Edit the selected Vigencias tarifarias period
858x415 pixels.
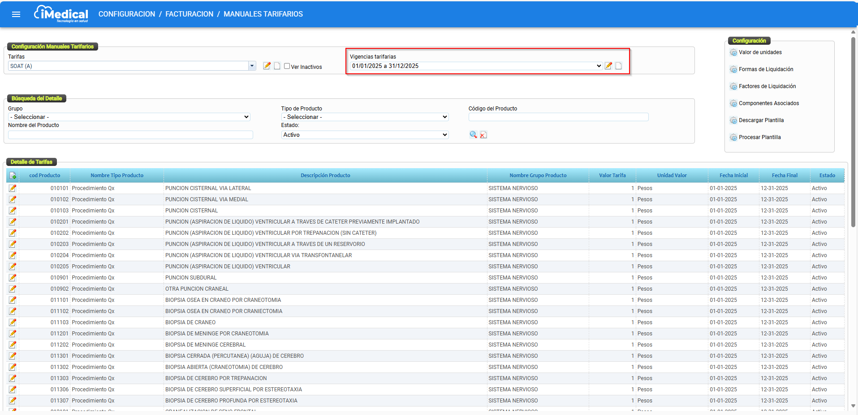coord(608,66)
